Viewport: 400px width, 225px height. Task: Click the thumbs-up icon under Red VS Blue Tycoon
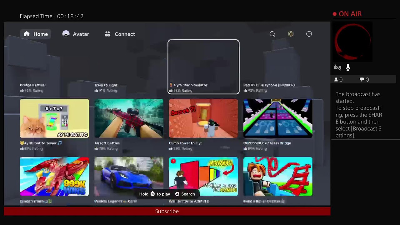(x=245, y=91)
